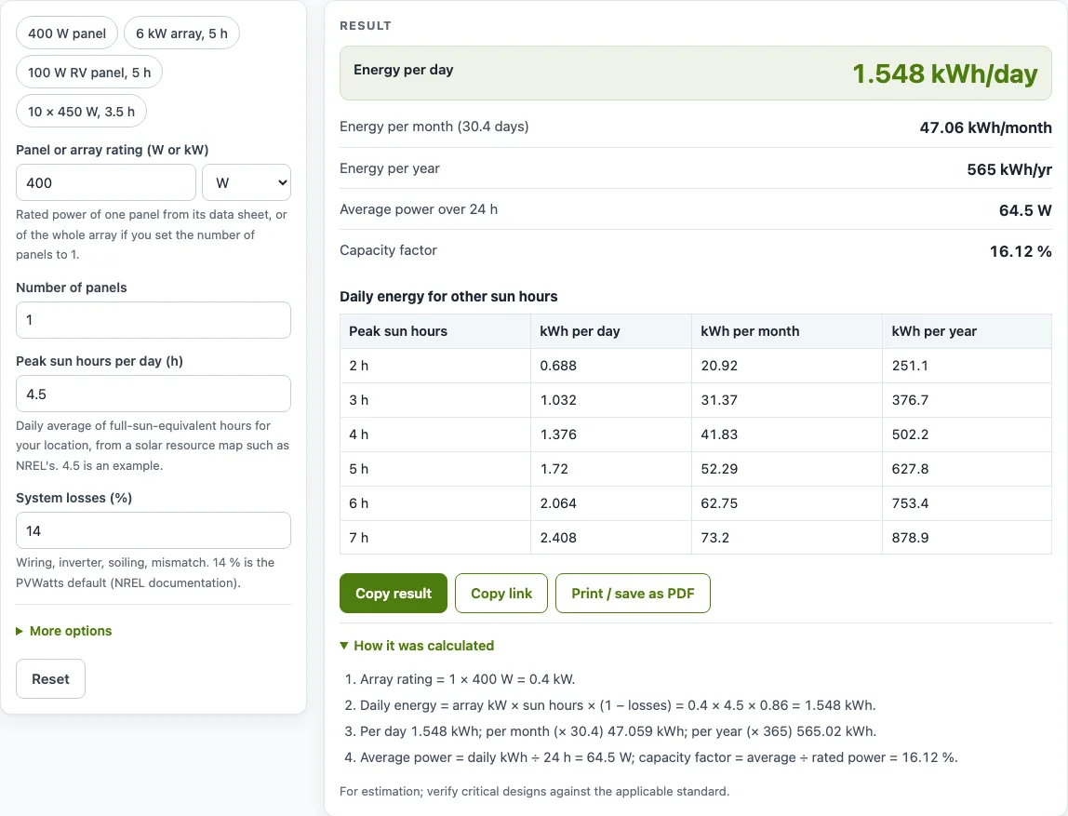Click the 251.1 yearly value cell
Screen dimensions: 1068x816
pos(967,366)
